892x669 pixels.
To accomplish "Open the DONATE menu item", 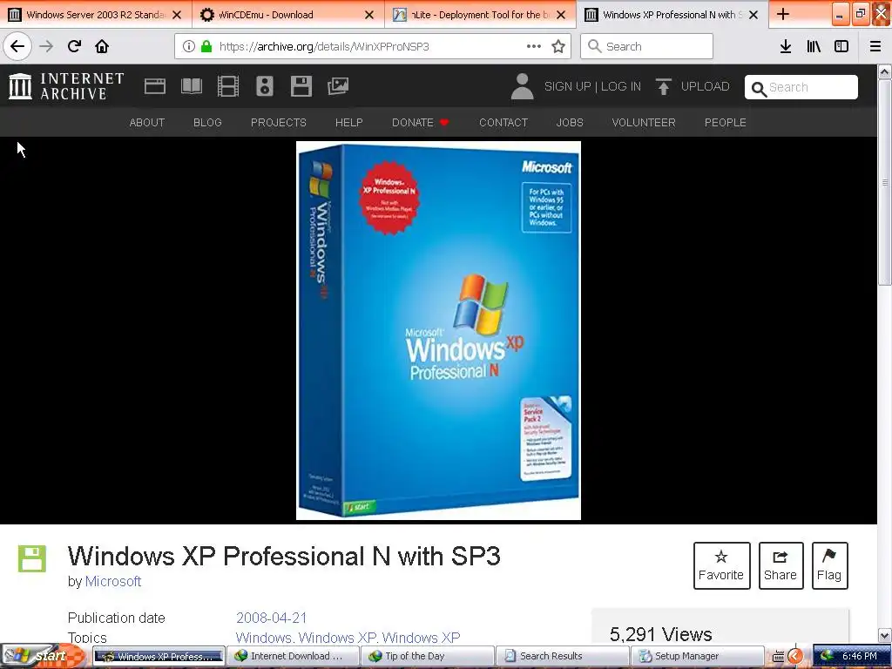I will pos(420,122).
